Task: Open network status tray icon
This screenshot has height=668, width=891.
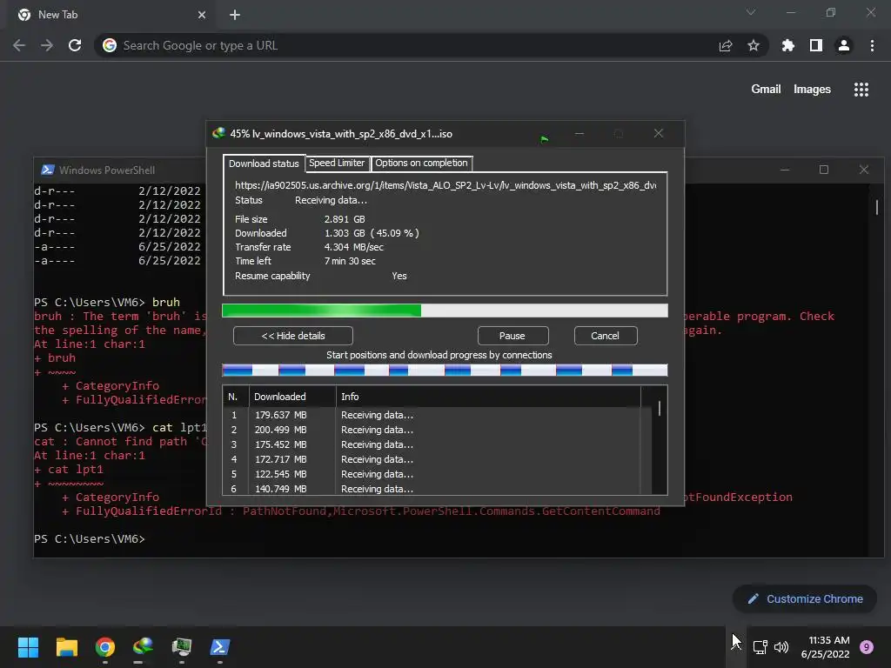Action: click(760, 647)
